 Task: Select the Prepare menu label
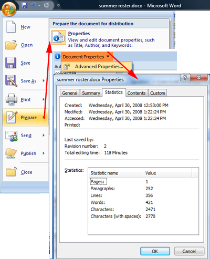(x=29, y=118)
